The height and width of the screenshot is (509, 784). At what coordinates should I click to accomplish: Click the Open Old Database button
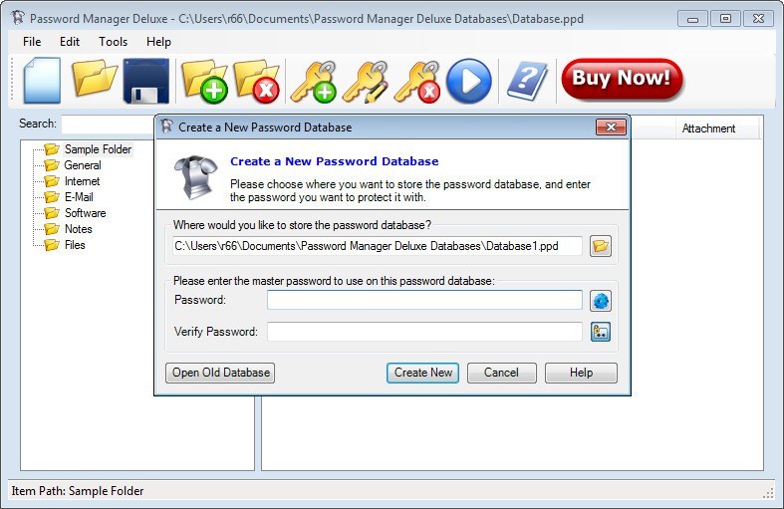220,373
